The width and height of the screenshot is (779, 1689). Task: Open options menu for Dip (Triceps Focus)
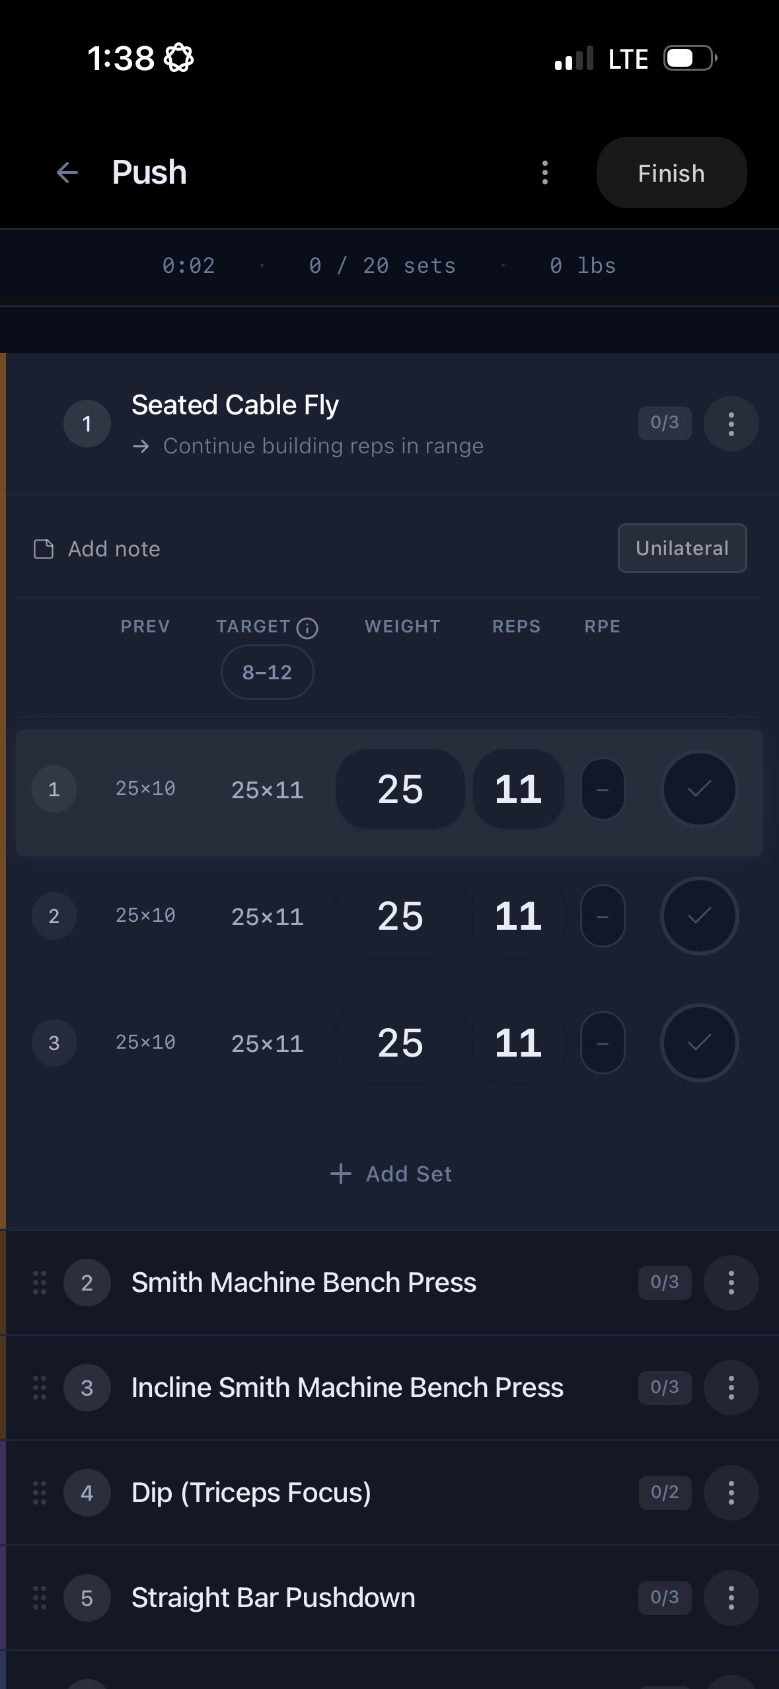coord(731,1493)
